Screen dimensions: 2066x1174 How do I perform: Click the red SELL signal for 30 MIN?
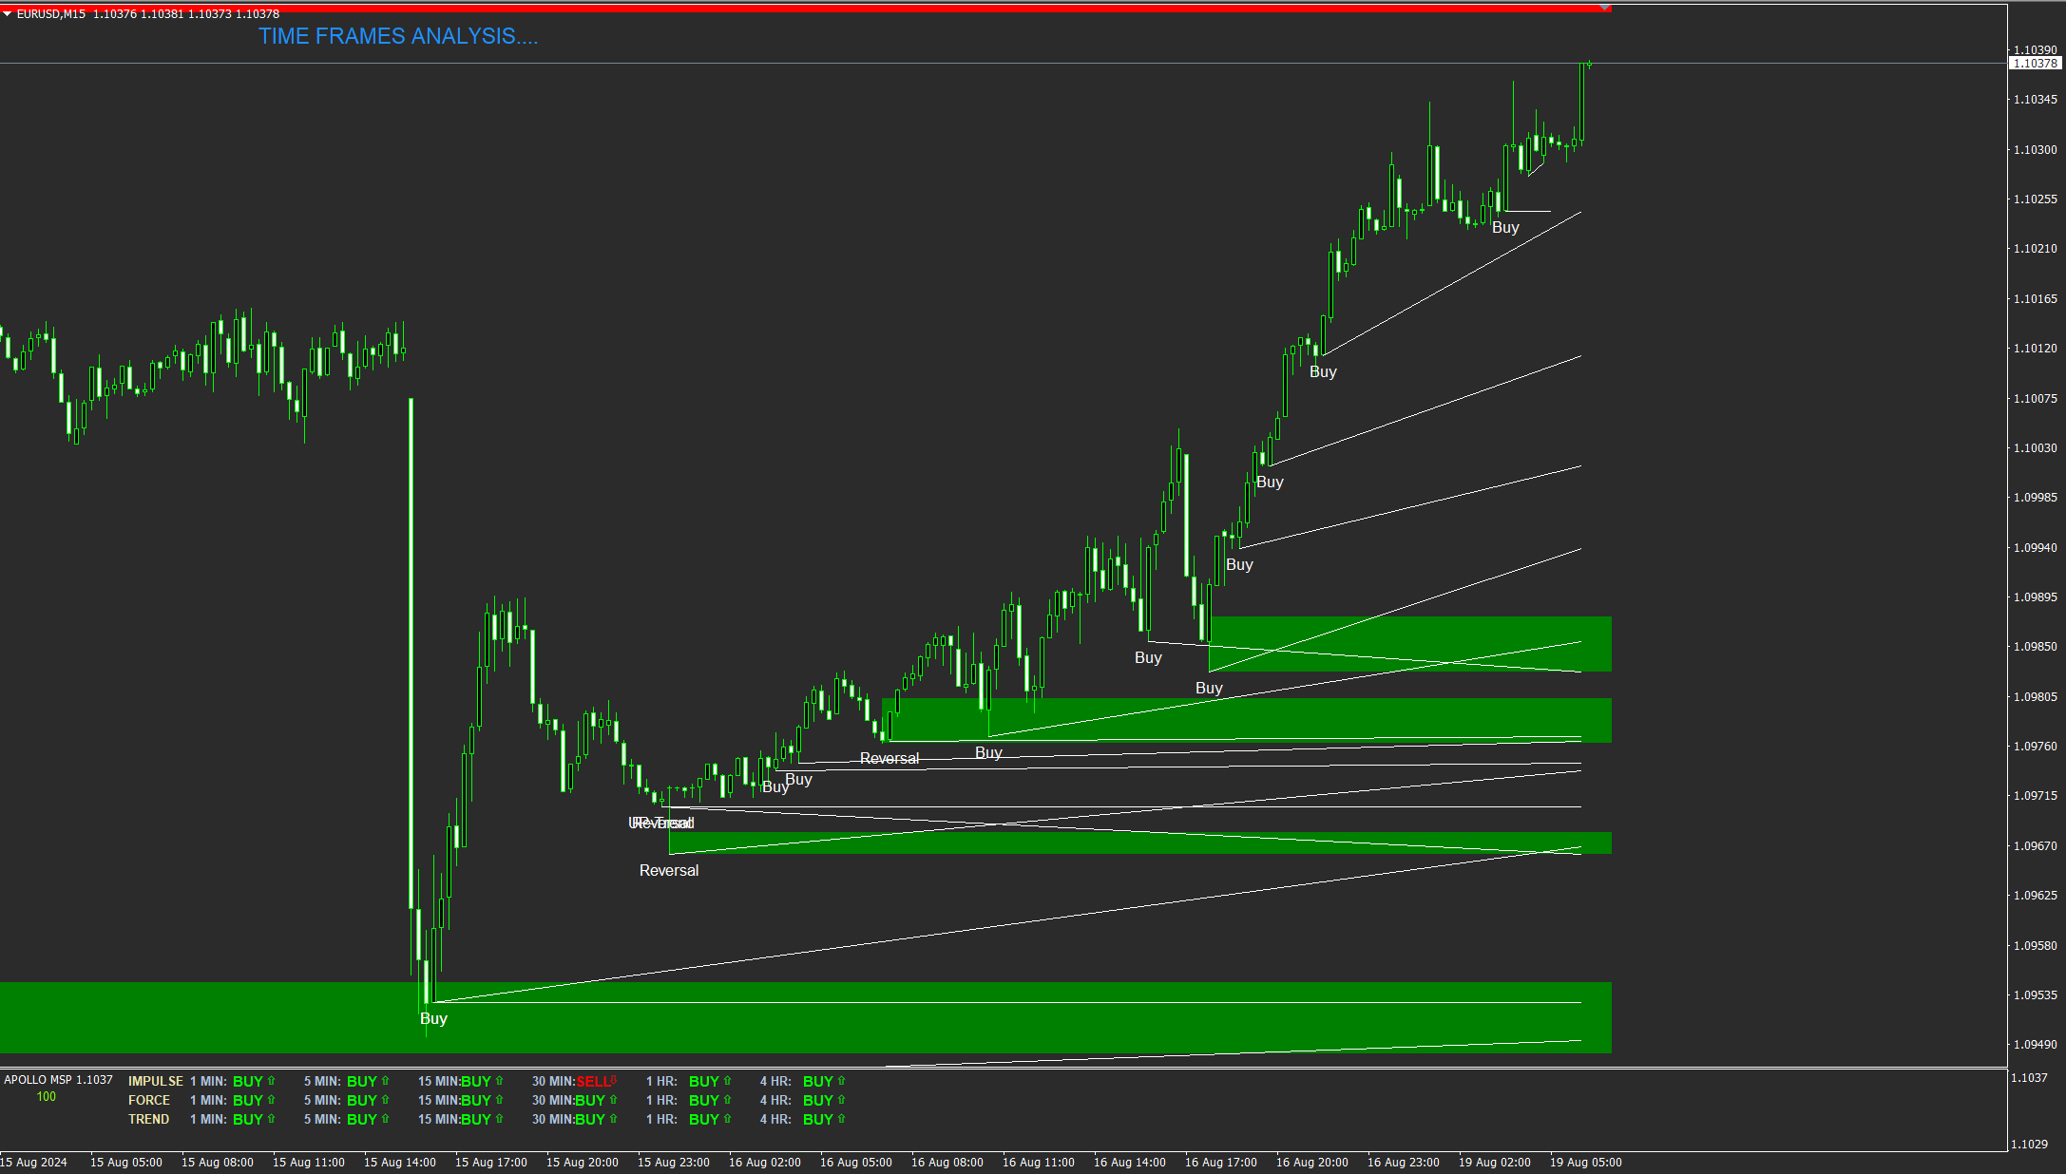point(592,1082)
